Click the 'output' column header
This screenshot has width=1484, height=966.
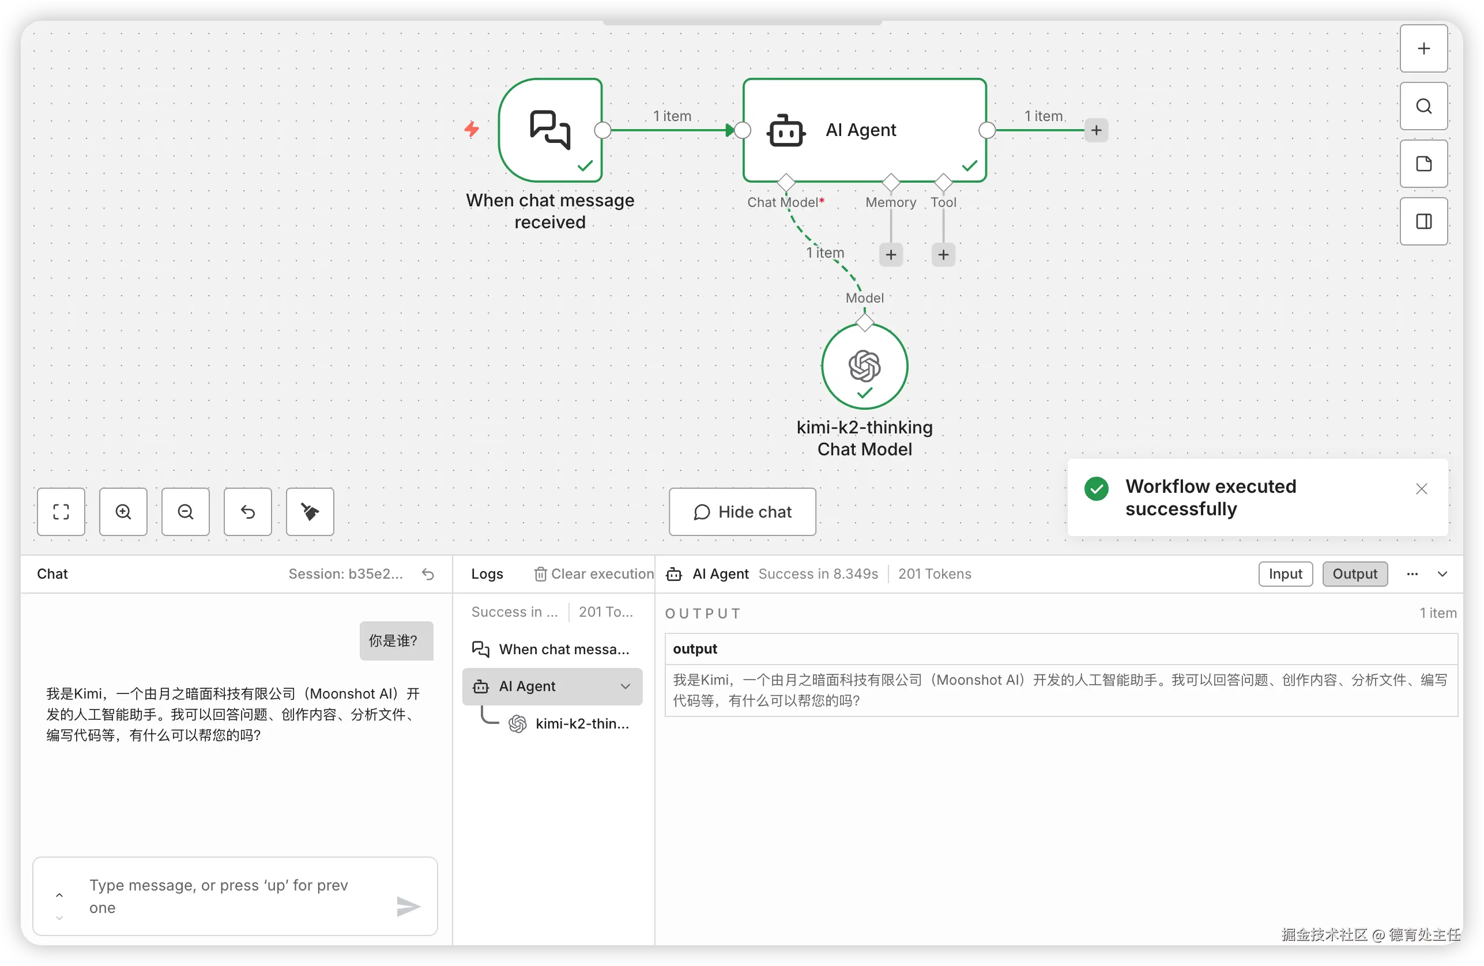click(x=1061, y=649)
